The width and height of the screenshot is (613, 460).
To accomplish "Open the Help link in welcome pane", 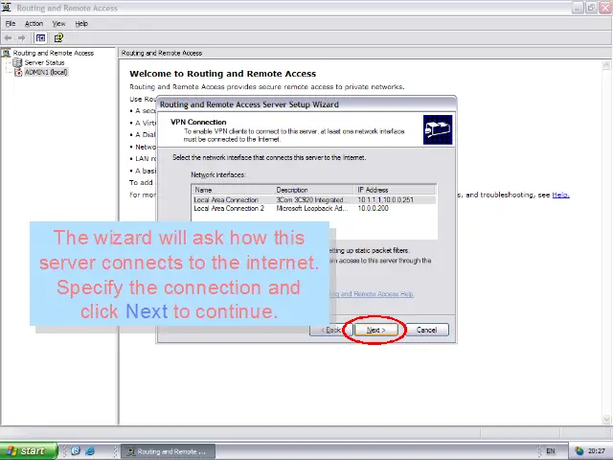I will pyautogui.click(x=560, y=195).
